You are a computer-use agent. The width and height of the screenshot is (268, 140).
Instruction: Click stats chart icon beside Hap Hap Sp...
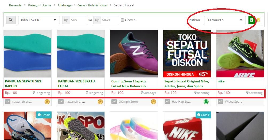[167, 102]
